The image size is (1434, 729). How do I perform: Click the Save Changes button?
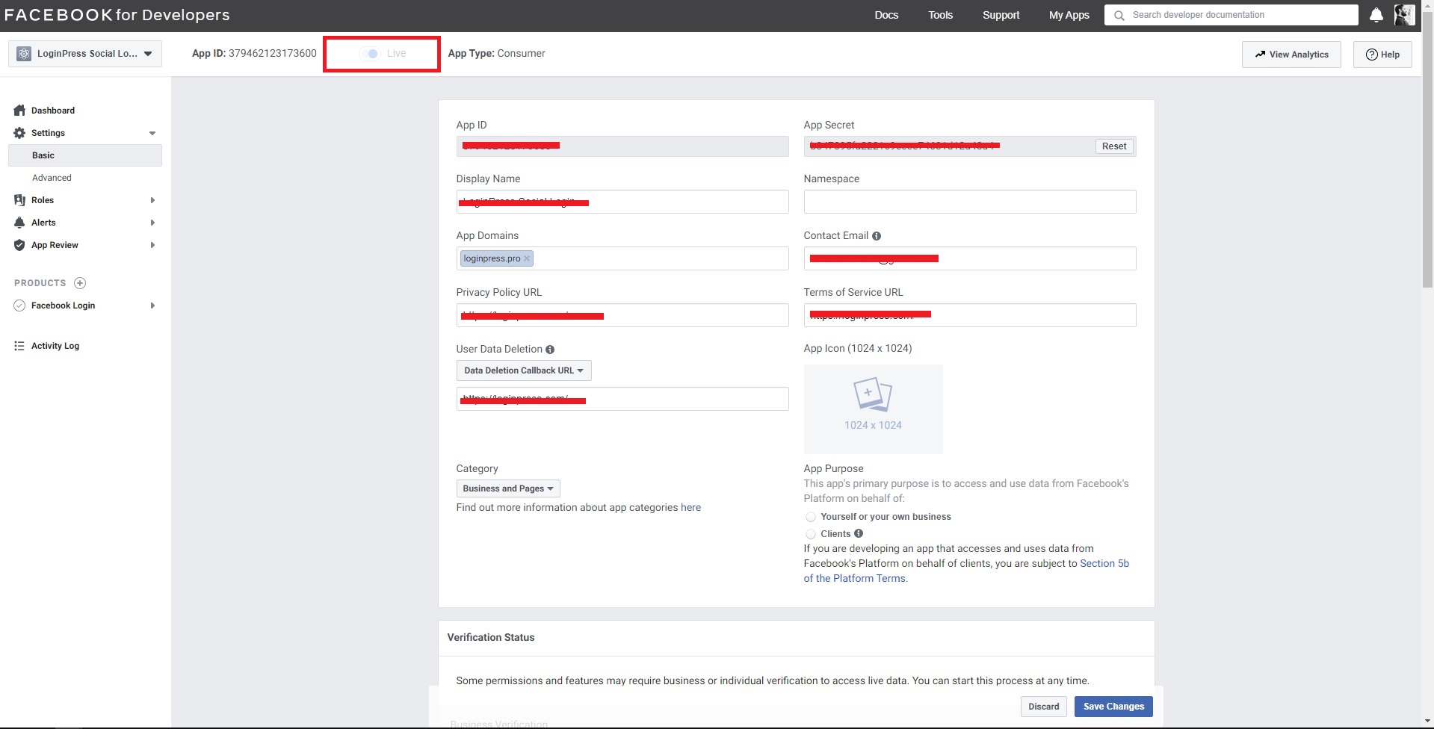click(x=1113, y=707)
